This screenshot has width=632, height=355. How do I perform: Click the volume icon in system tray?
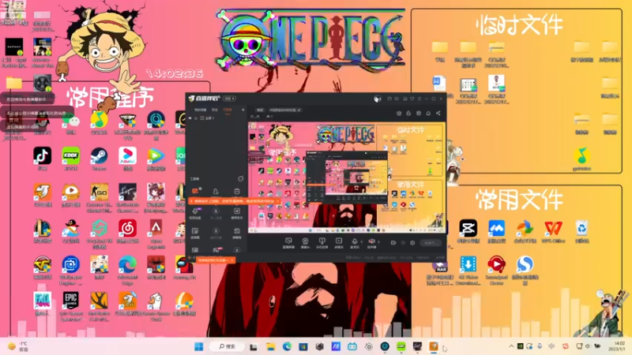point(588,346)
